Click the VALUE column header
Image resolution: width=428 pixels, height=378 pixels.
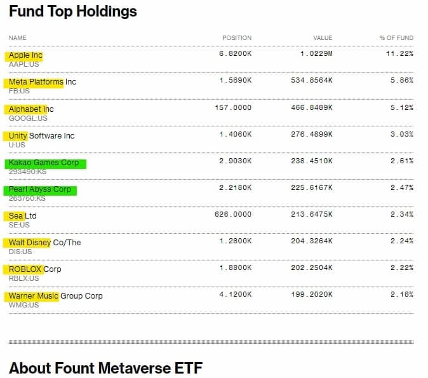click(x=323, y=38)
